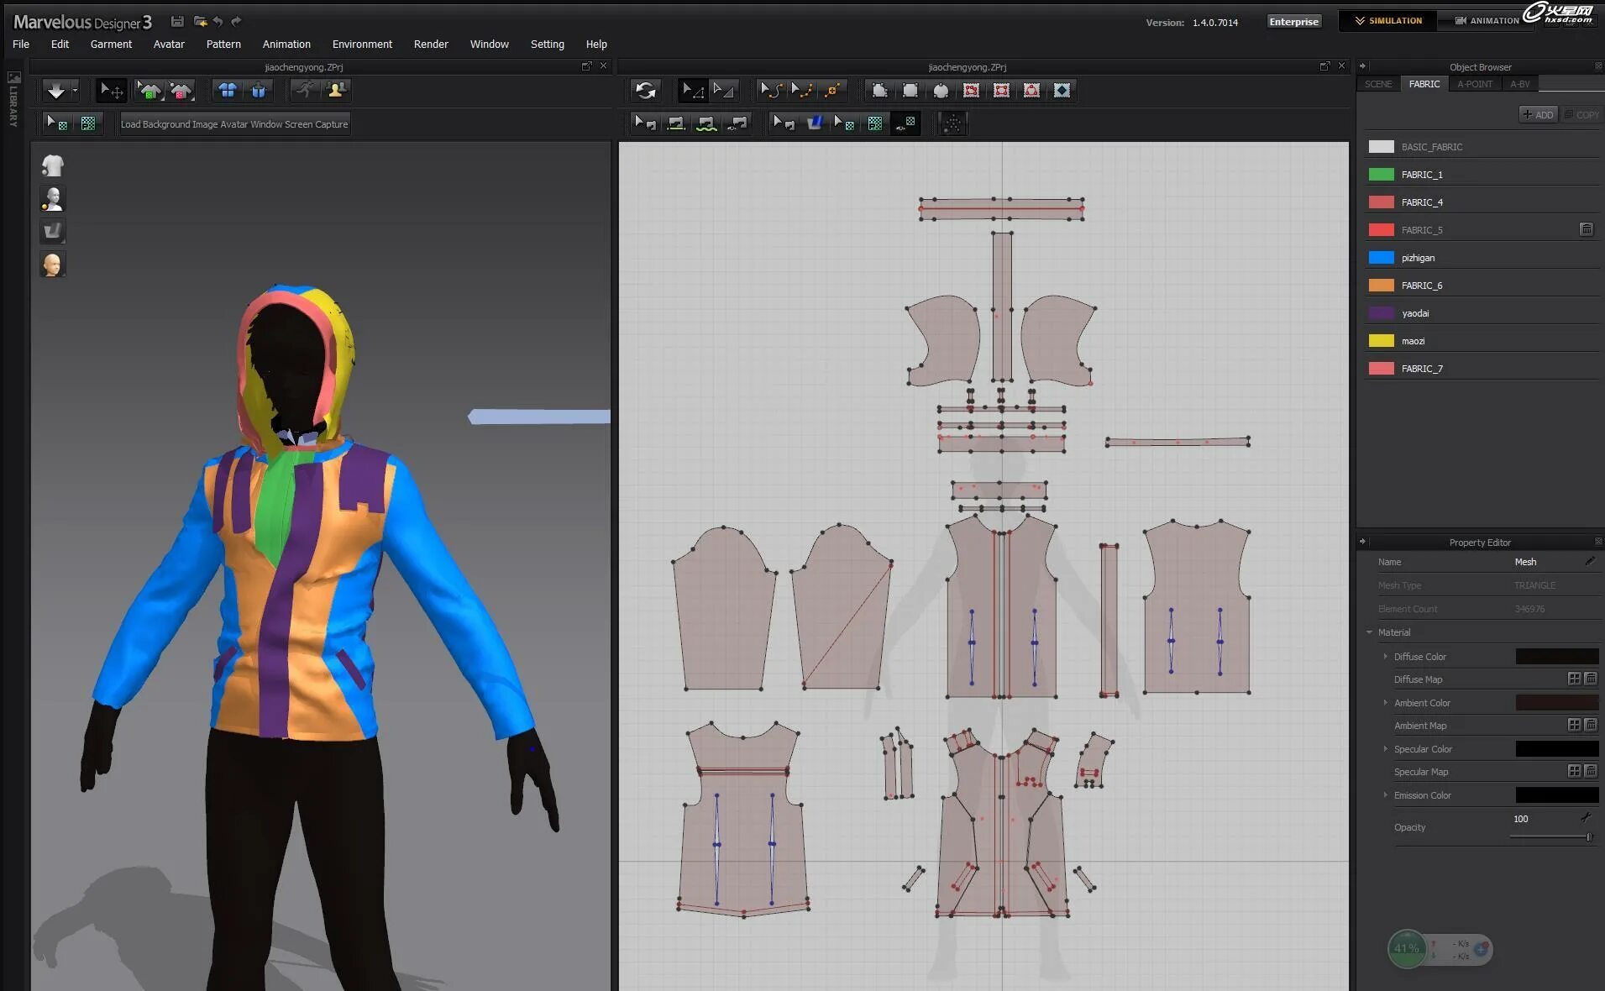
Task: Click the ADD fabric button
Action: tap(1538, 115)
